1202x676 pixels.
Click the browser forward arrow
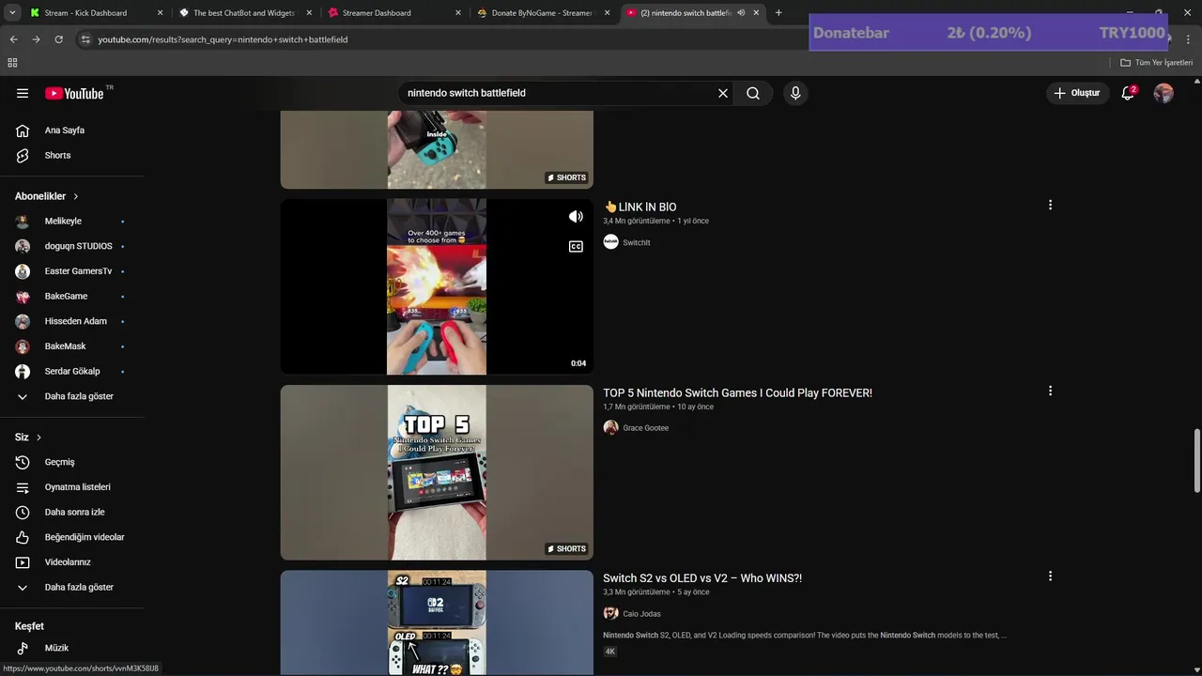point(36,39)
